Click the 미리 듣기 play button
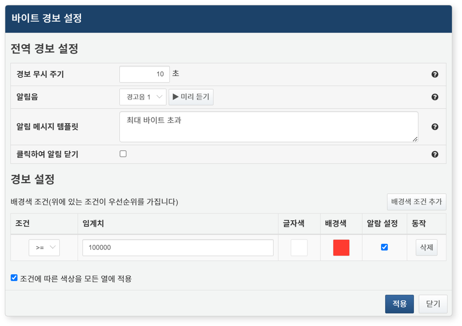The image size is (462, 326). pyautogui.click(x=191, y=97)
